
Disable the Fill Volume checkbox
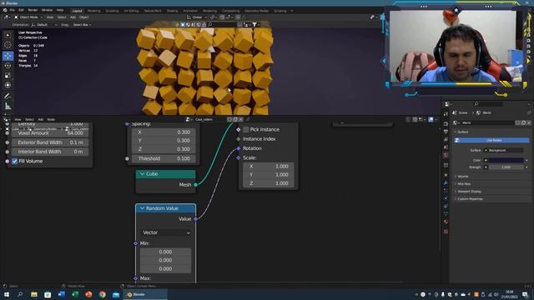click(x=15, y=161)
